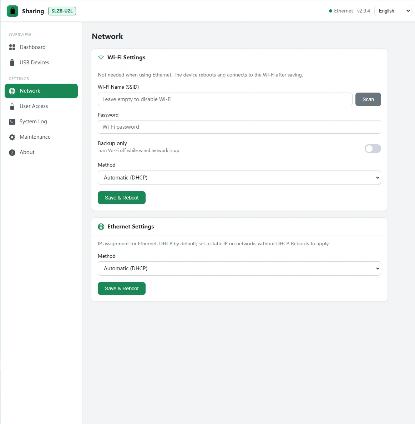
Task: Click the green Sharing app logo icon
Action: point(12,11)
